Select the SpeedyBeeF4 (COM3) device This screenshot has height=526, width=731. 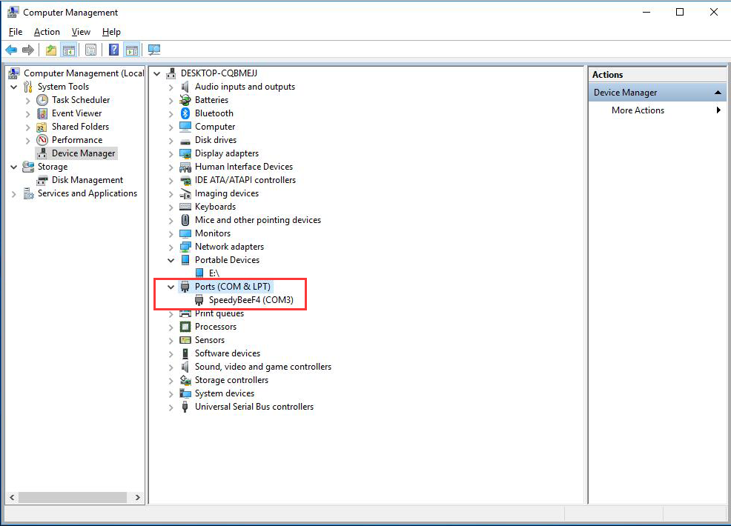[251, 300]
